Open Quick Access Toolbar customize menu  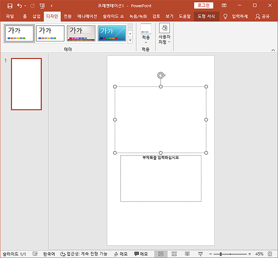click(x=52, y=6)
